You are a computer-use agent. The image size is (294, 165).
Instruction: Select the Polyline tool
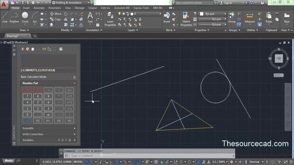pyautogui.click(x=14, y=17)
